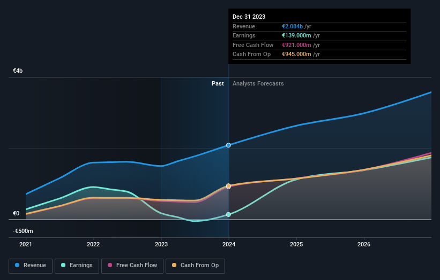Click the €945.000m cash from op value

coord(296,55)
